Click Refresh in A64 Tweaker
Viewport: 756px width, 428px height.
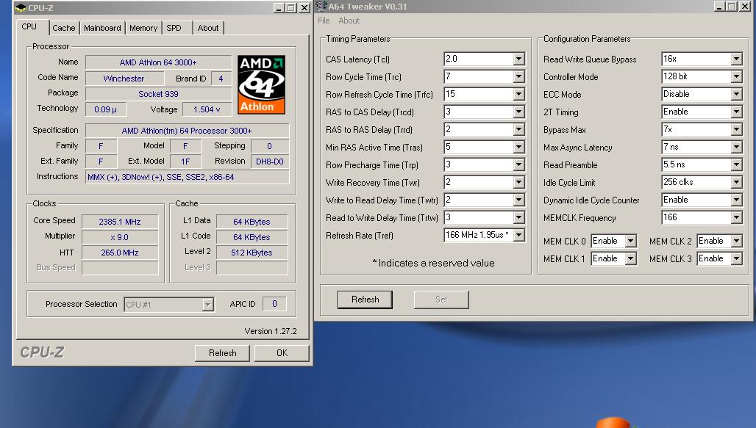pos(365,300)
